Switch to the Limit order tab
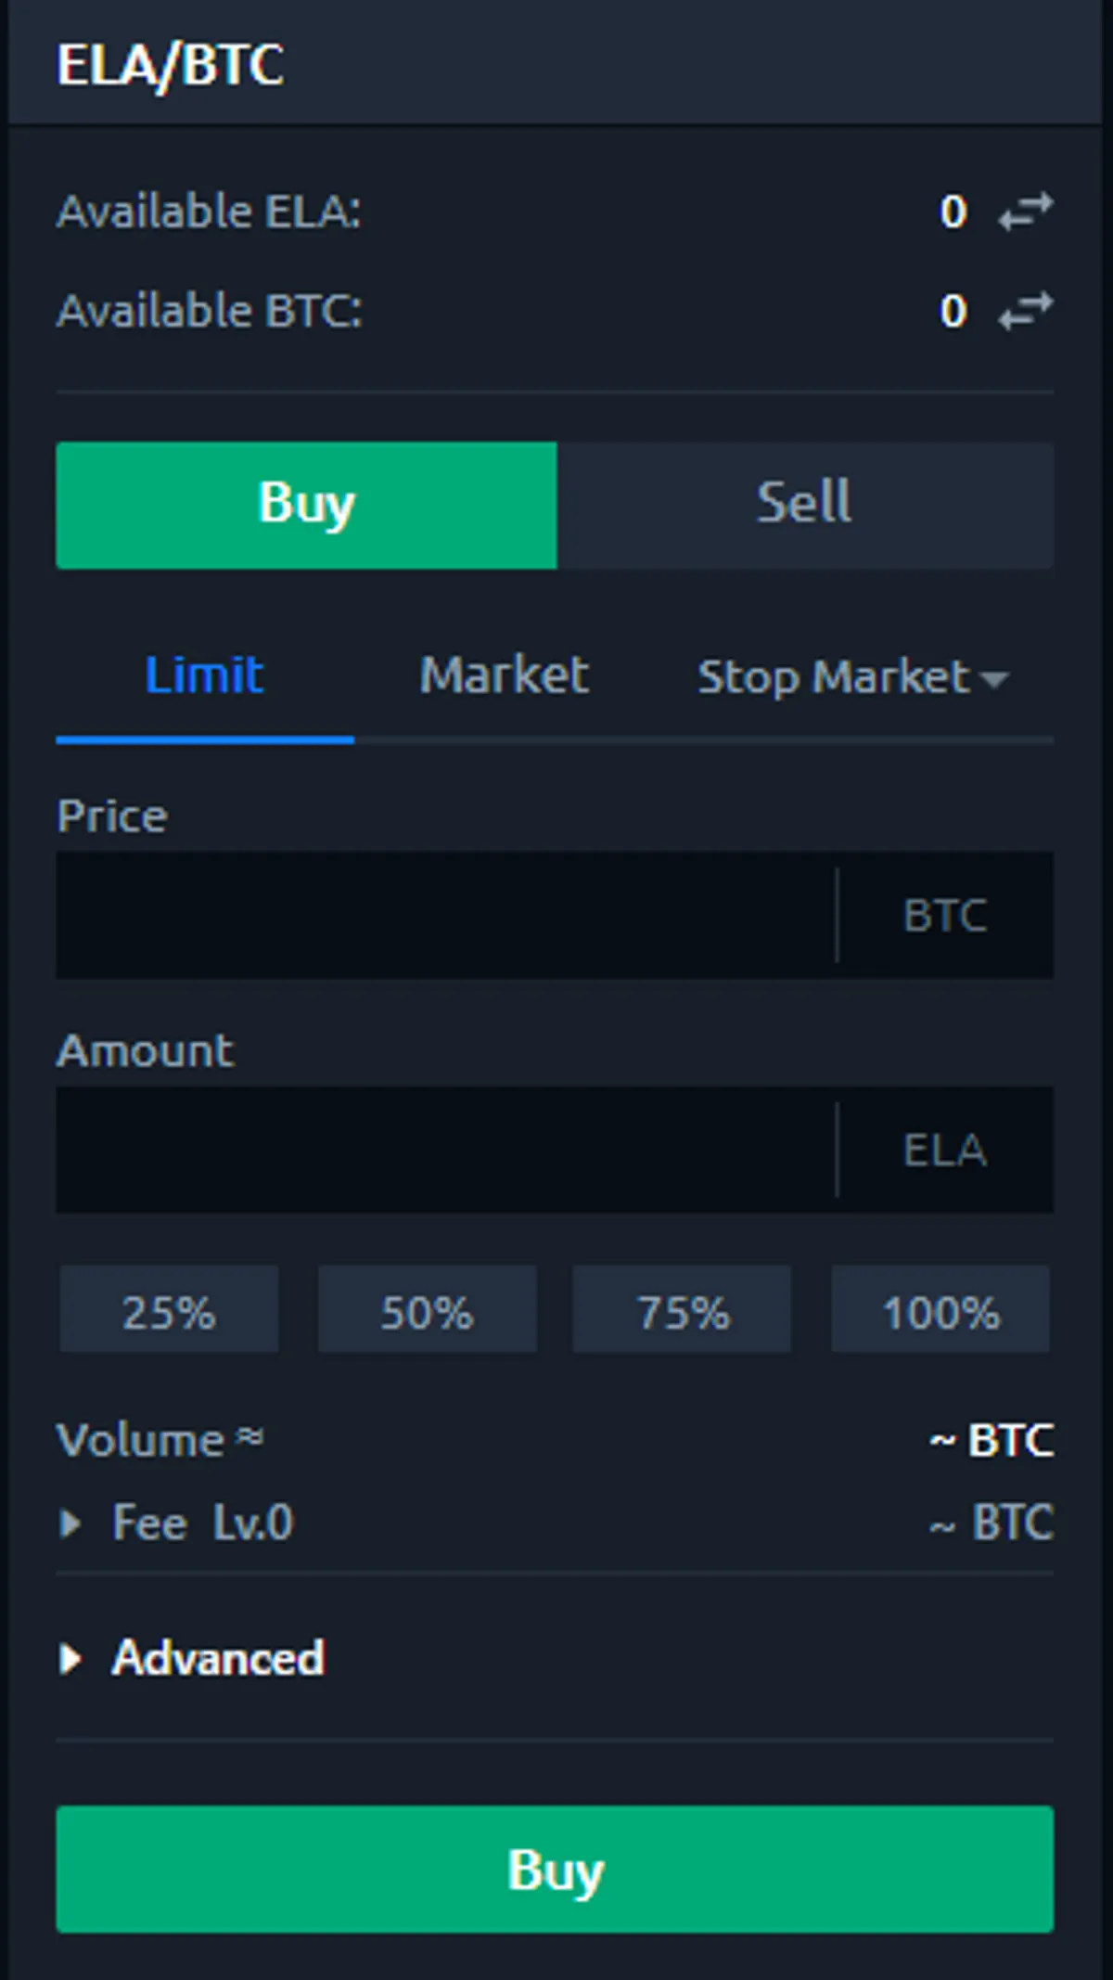This screenshot has width=1113, height=1980. (204, 675)
